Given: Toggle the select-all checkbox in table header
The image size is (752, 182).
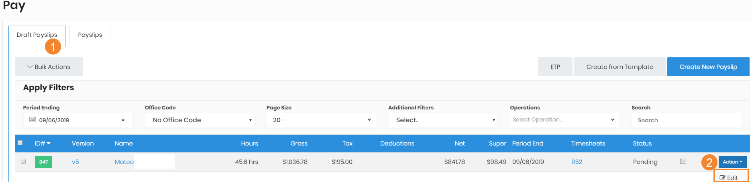Looking at the screenshot, I should pyautogui.click(x=20, y=143).
